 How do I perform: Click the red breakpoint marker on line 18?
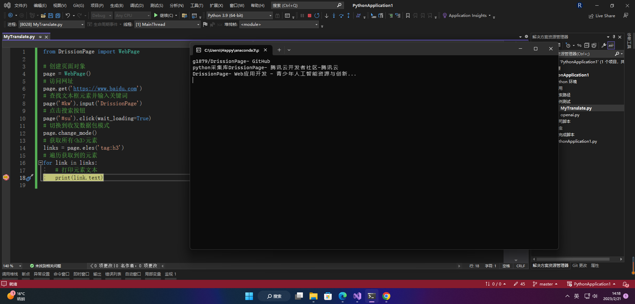tap(6, 177)
